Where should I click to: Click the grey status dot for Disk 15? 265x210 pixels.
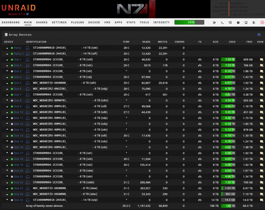tap(12, 141)
